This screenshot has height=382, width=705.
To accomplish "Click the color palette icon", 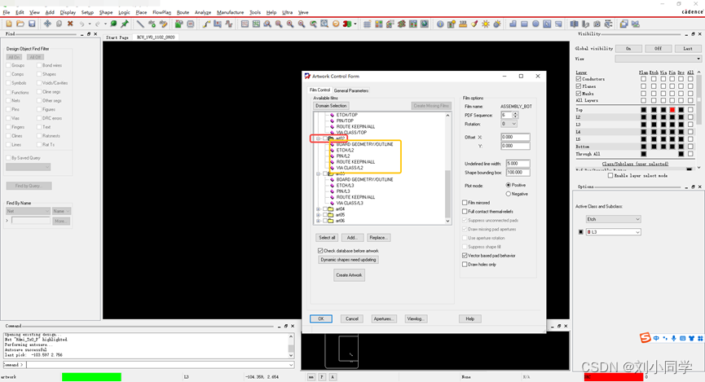I will coord(378,24).
